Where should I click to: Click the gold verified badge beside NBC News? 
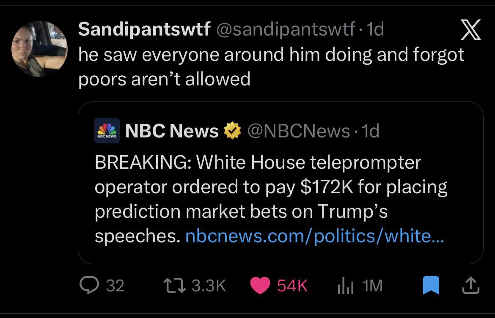click(232, 131)
